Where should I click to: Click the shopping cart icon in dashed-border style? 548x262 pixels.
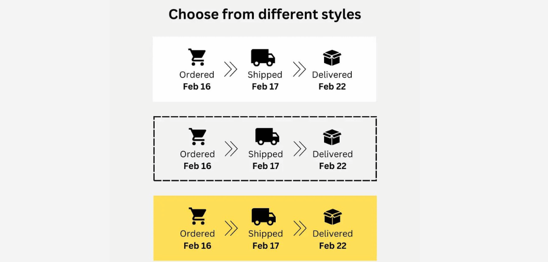[x=198, y=137]
